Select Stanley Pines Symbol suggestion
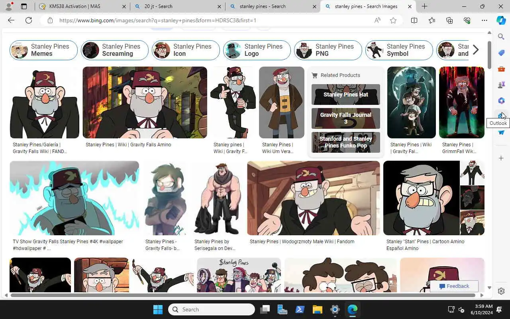Image resolution: width=510 pixels, height=319 pixels. point(399,50)
